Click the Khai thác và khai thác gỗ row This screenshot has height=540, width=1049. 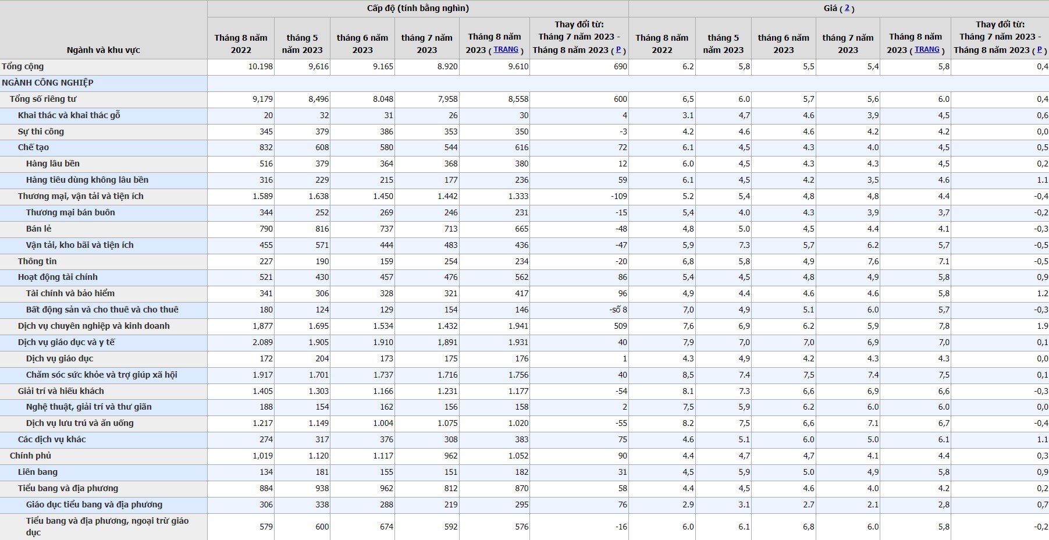(x=69, y=115)
